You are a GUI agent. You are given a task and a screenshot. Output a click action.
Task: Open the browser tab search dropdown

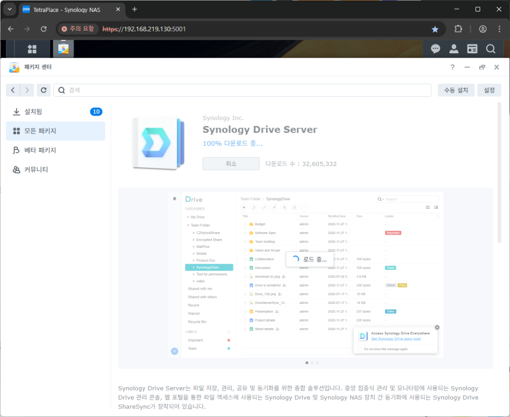(x=9, y=9)
